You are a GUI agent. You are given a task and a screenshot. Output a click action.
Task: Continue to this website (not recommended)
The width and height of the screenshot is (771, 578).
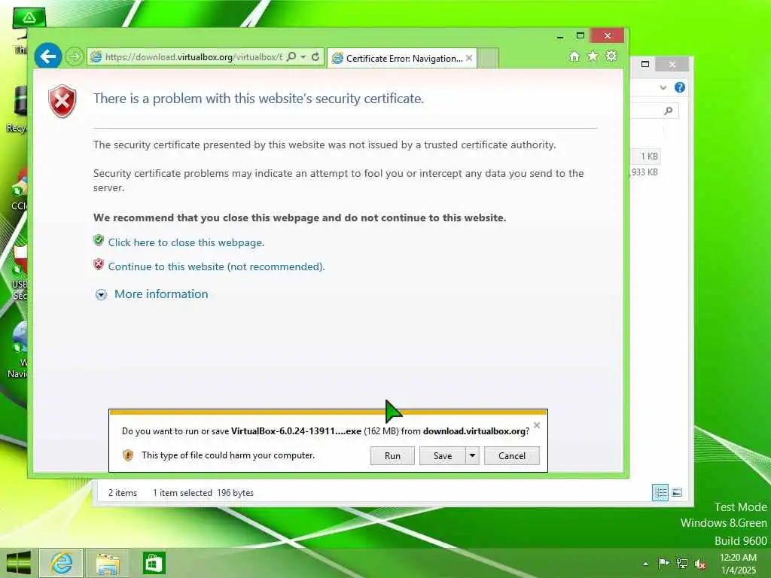tap(216, 267)
